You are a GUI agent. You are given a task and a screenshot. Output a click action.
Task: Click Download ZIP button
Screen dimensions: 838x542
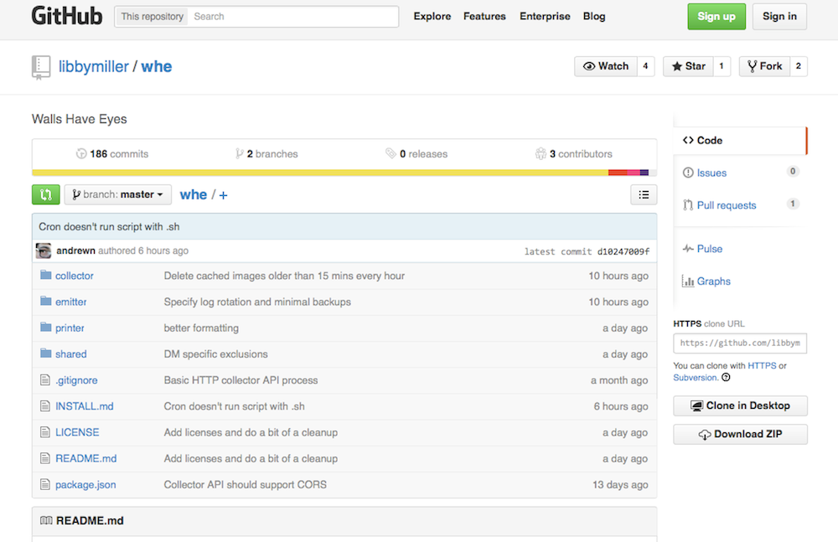coord(740,435)
